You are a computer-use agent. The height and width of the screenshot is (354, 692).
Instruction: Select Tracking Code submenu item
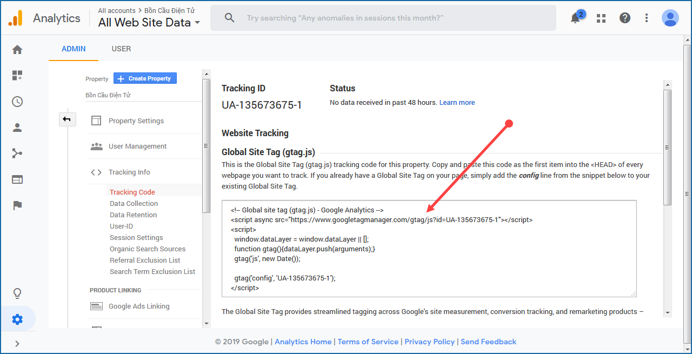coord(132,192)
